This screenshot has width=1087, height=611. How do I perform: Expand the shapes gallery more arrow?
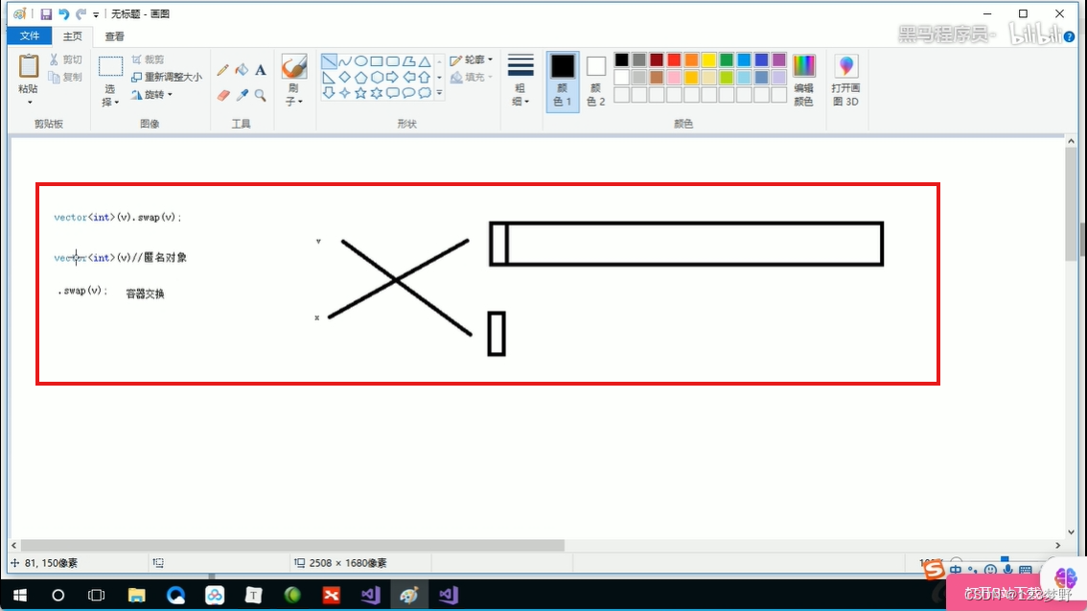tap(439, 93)
